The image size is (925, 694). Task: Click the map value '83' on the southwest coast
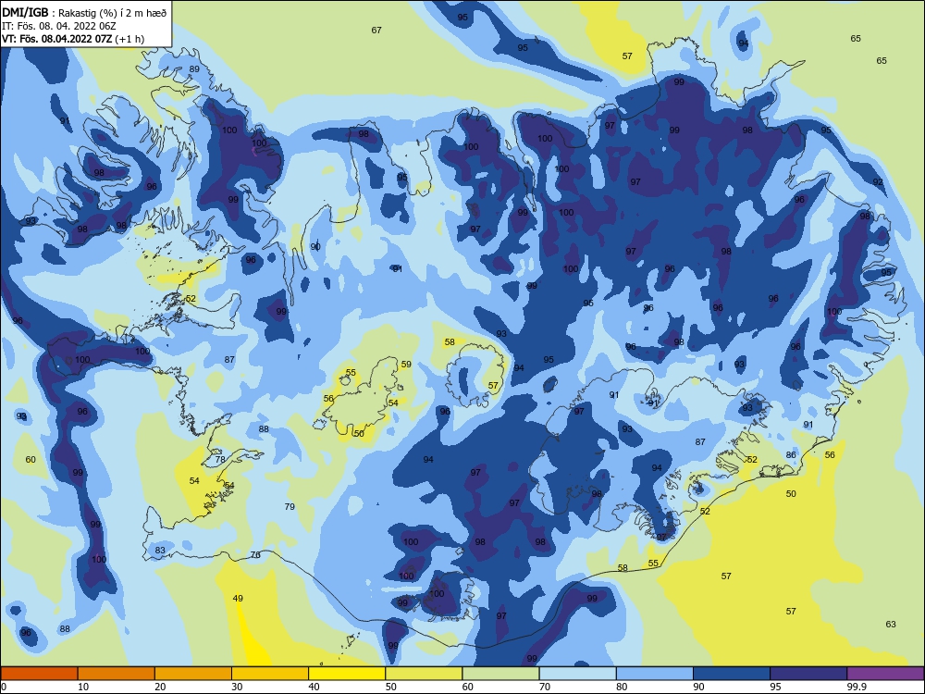[x=160, y=551]
